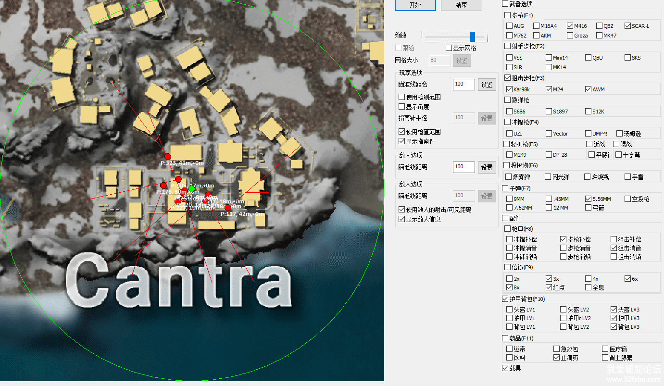Check the 7.62MM ammo checkbox
The image size is (664, 386).
click(x=509, y=208)
